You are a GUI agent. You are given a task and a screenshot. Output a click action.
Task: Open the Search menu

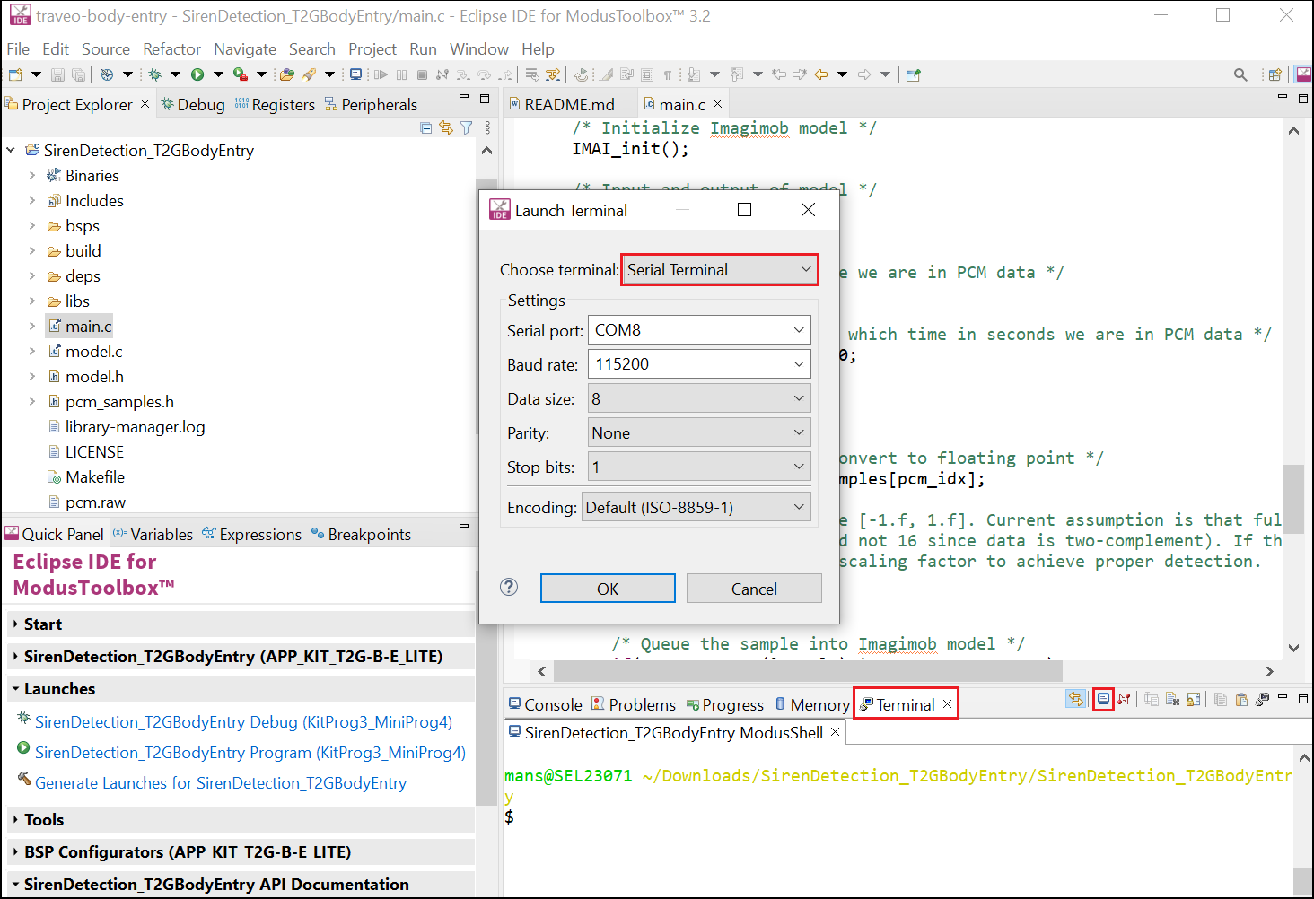click(x=311, y=48)
